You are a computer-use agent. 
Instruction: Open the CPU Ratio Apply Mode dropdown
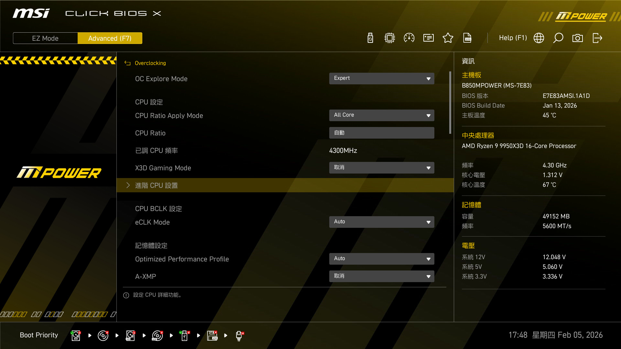(x=382, y=115)
